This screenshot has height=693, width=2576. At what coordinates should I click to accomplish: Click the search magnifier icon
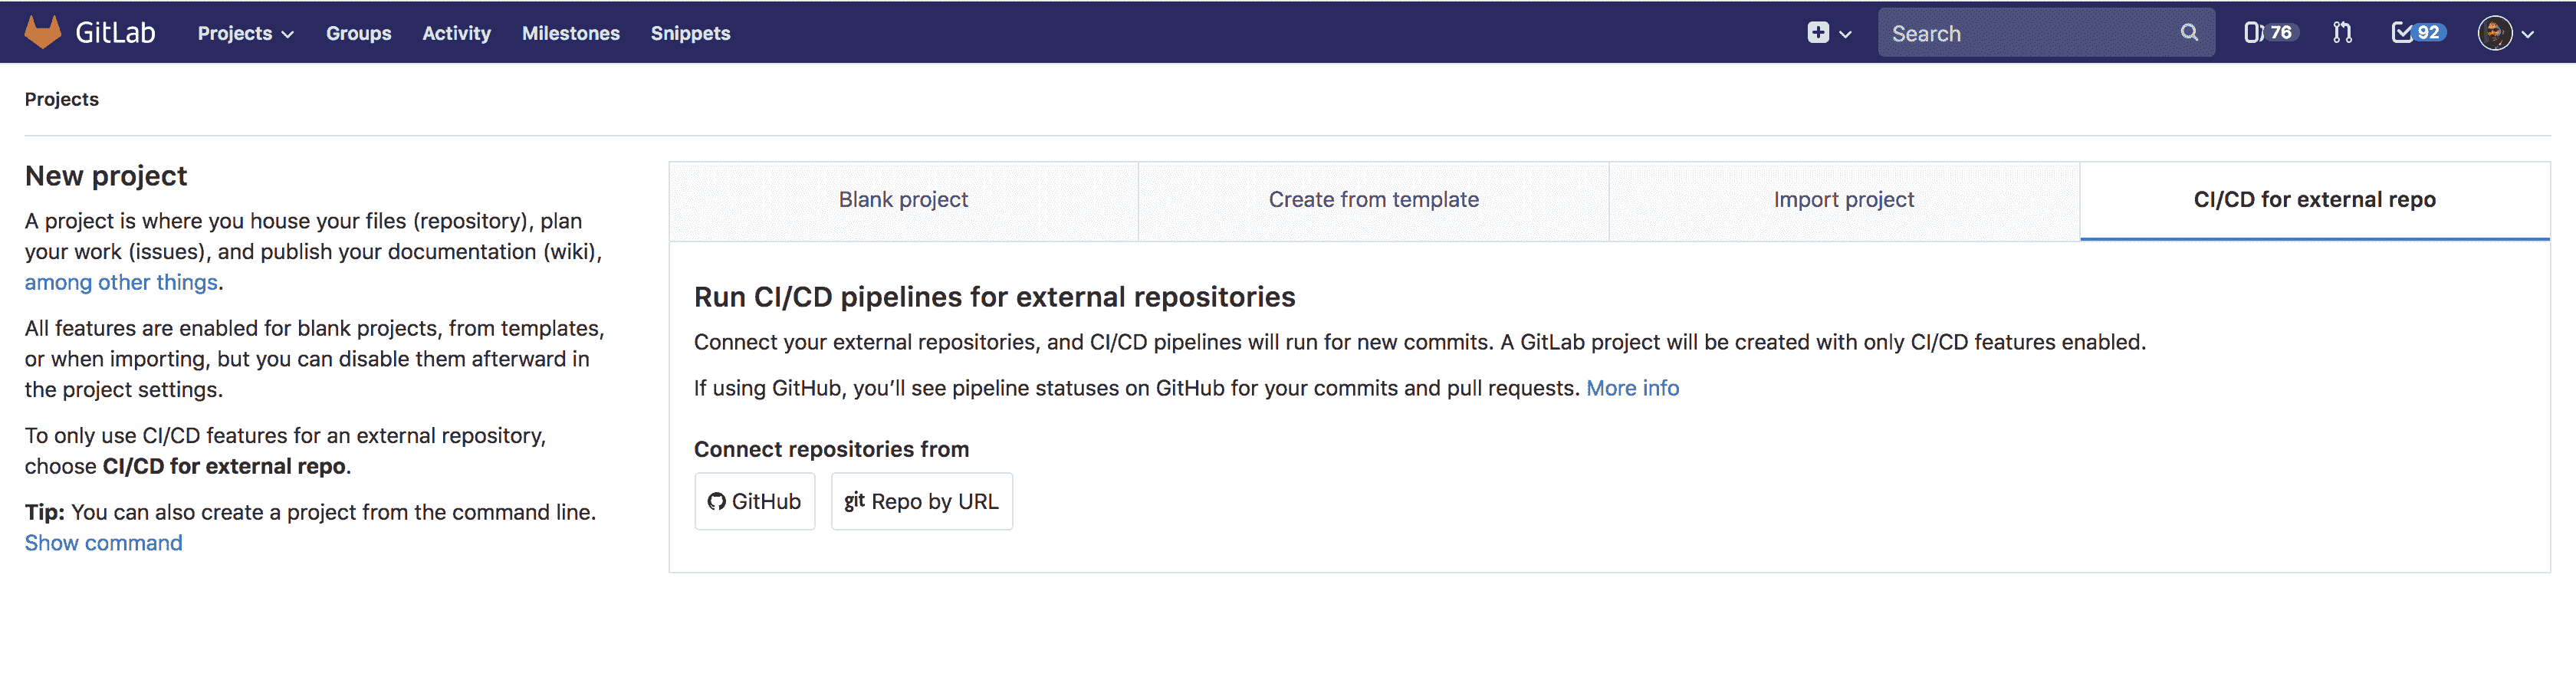pyautogui.click(x=2189, y=33)
